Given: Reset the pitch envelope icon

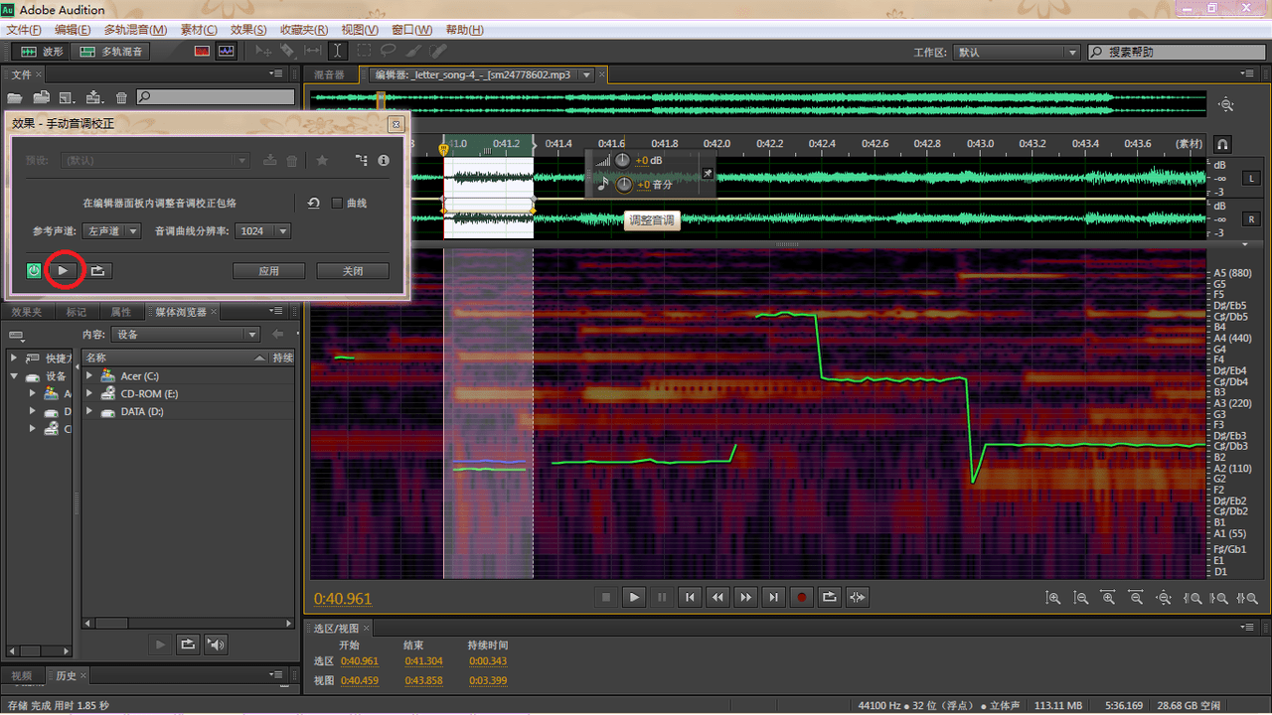Looking at the screenshot, I should (x=313, y=203).
